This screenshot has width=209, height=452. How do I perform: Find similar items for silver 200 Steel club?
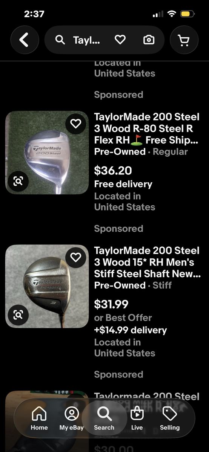pos(18,181)
